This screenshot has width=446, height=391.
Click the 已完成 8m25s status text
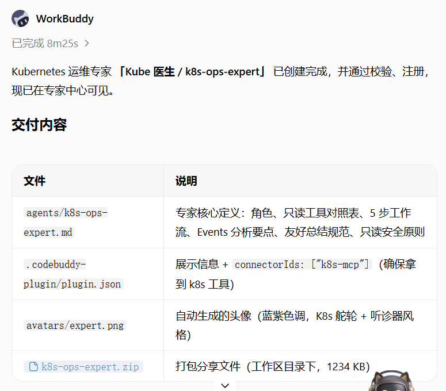(x=45, y=44)
